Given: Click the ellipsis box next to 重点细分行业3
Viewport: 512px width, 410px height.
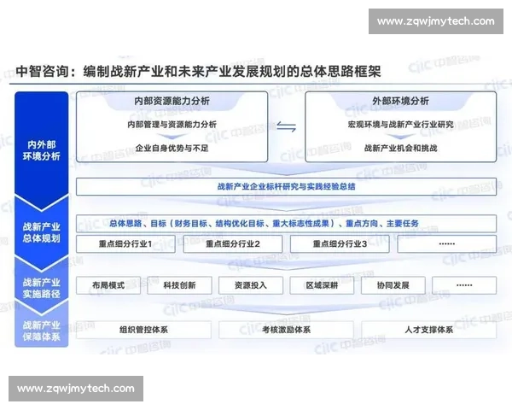Looking at the screenshot, I should 447,244.
